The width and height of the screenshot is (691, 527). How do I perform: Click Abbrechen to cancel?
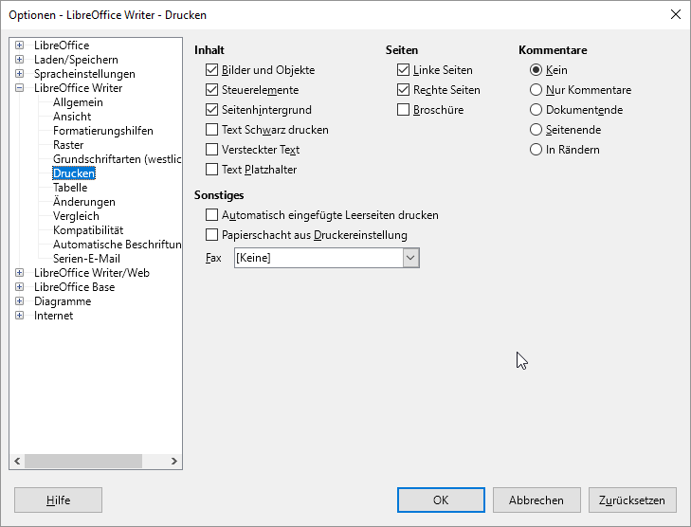coord(536,500)
